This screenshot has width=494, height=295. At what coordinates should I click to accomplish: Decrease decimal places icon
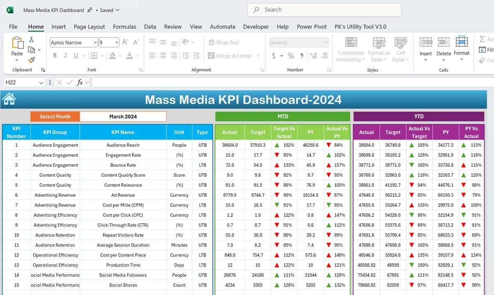(x=324, y=56)
